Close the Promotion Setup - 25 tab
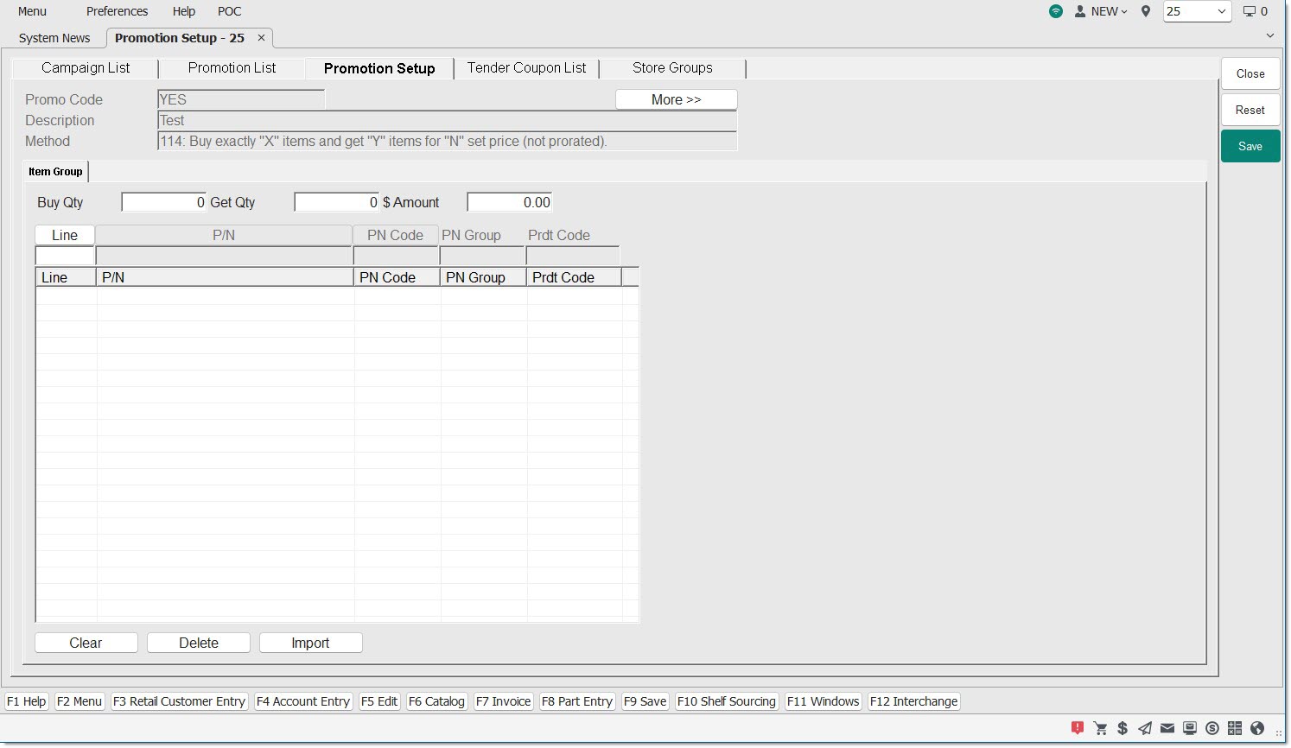This screenshot has height=748, width=1291. tap(261, 38)
